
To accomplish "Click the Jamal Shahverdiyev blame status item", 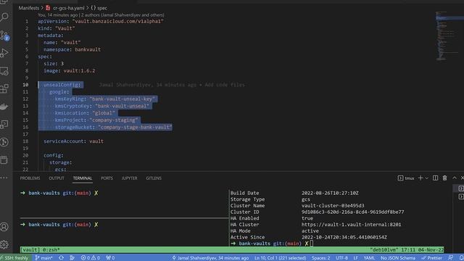I will pos(210,258).
